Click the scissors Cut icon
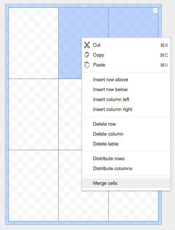 87,45
